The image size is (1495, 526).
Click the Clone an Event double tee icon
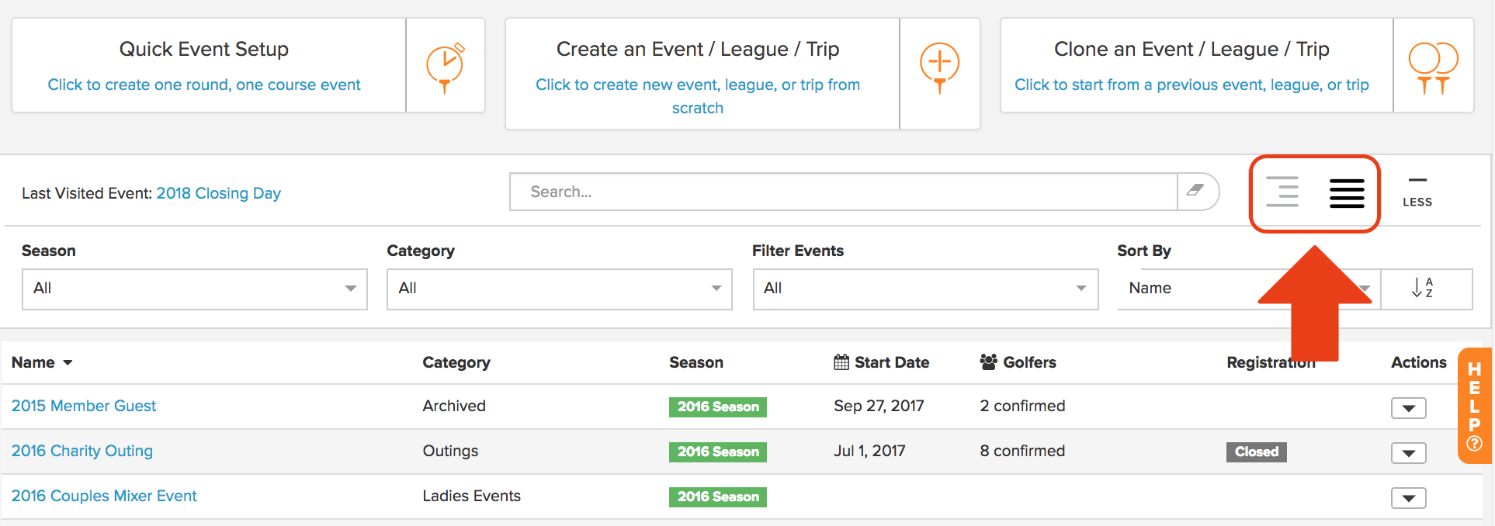pyautogui.click(x=1433, y=68)
